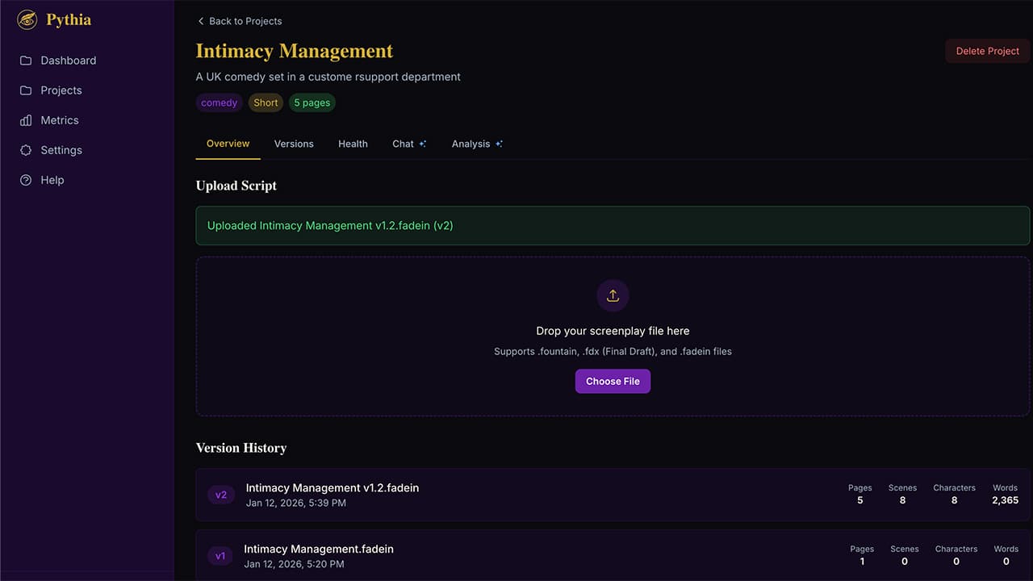Go back using the Back to Projects chevron
The height and width of the screenshot is (581, 1033).
point(201,21)
